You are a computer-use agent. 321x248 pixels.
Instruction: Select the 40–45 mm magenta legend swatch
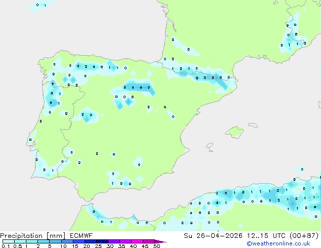139,241
